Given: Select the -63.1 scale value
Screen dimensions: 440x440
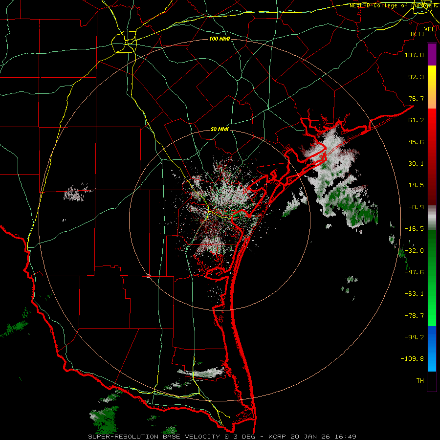Looking at the screenshot, I should coord(414,294).
